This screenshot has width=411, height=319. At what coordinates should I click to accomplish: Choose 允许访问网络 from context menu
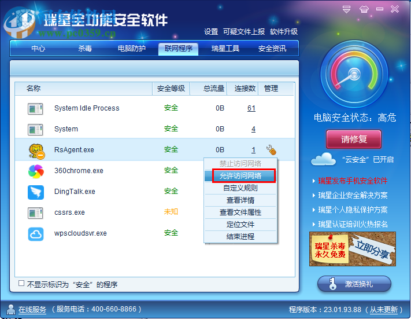point(240,175)
